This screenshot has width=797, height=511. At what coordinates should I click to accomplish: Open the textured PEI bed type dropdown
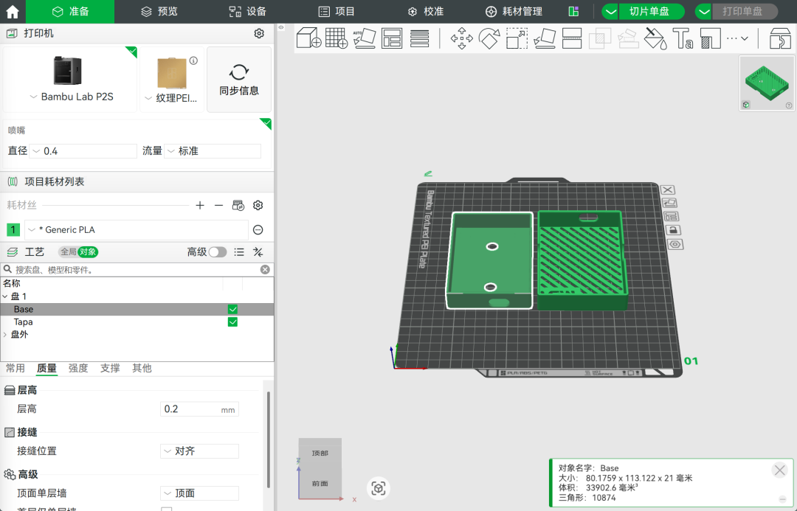(170, 98)
